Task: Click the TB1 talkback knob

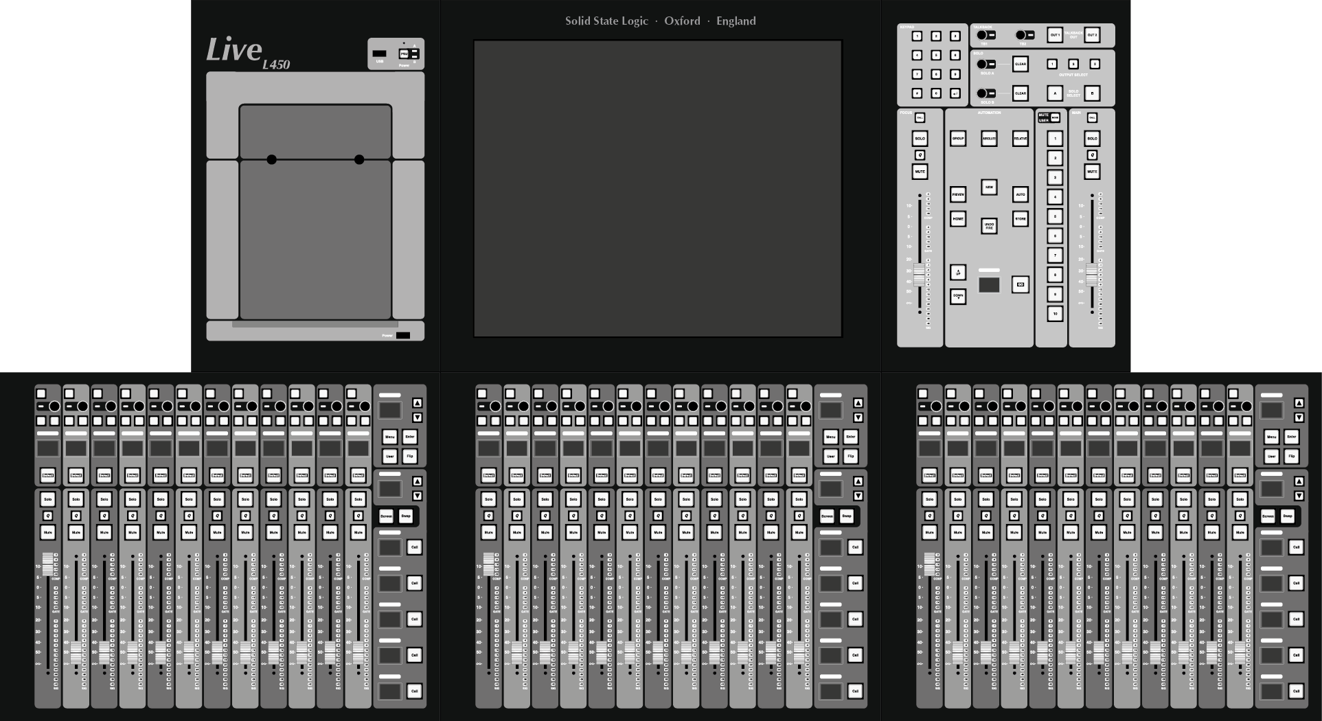Action: [x=983, y=35]
